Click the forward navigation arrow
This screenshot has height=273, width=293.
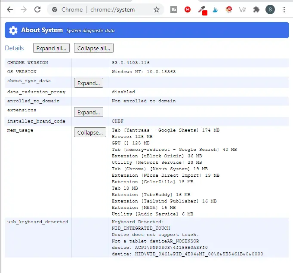[24, 9]
